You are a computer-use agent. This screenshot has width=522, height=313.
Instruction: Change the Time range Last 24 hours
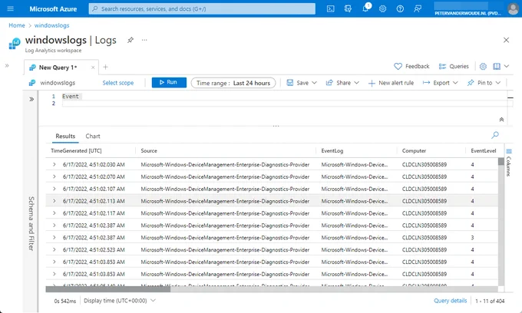(x=233, y=83)
